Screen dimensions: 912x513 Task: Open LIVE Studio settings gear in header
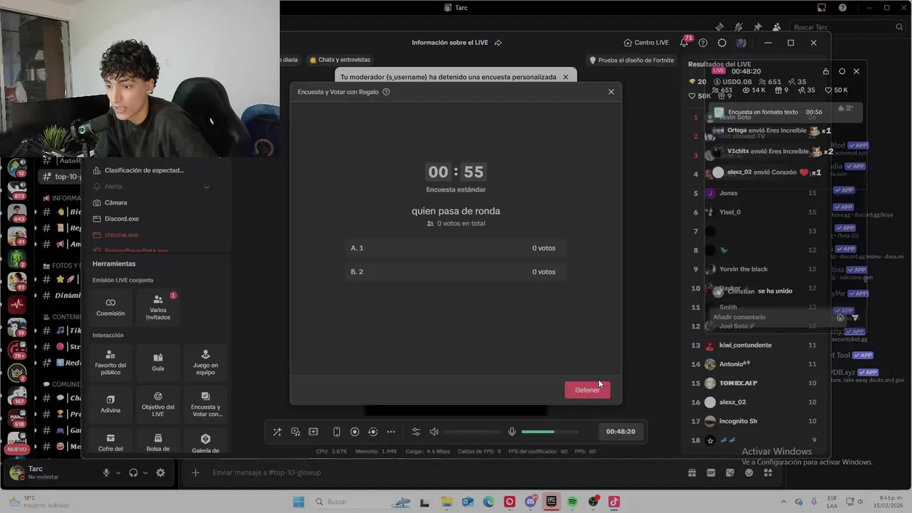722,43
